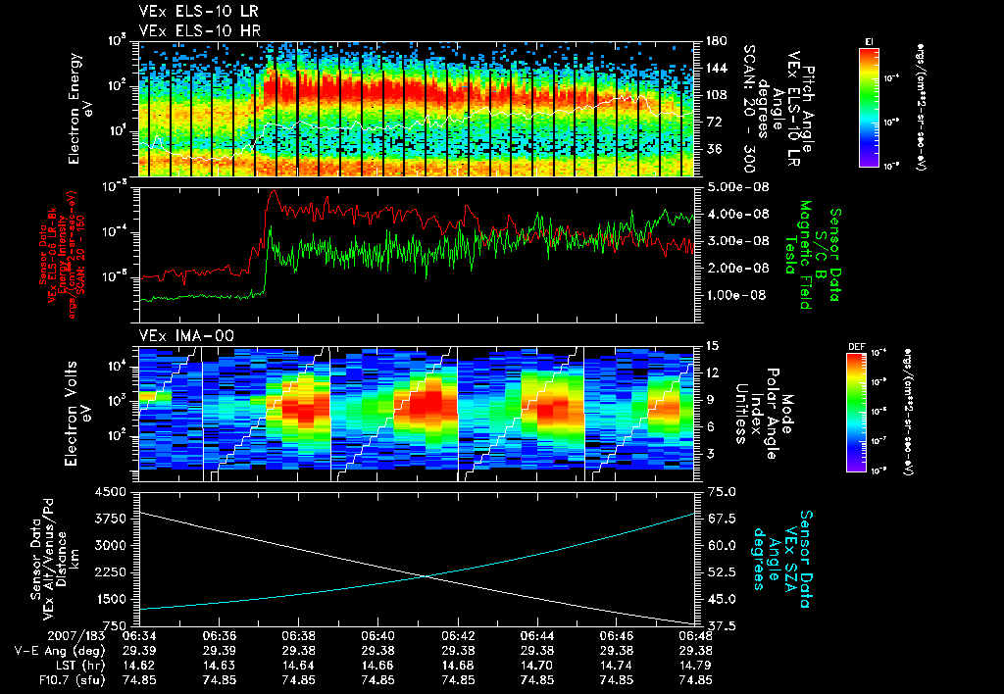The width and height of the screenshot is (1004, 694).
Task: Click the green 'Sensor Data S/C B' label
Action: click(828, 255)
